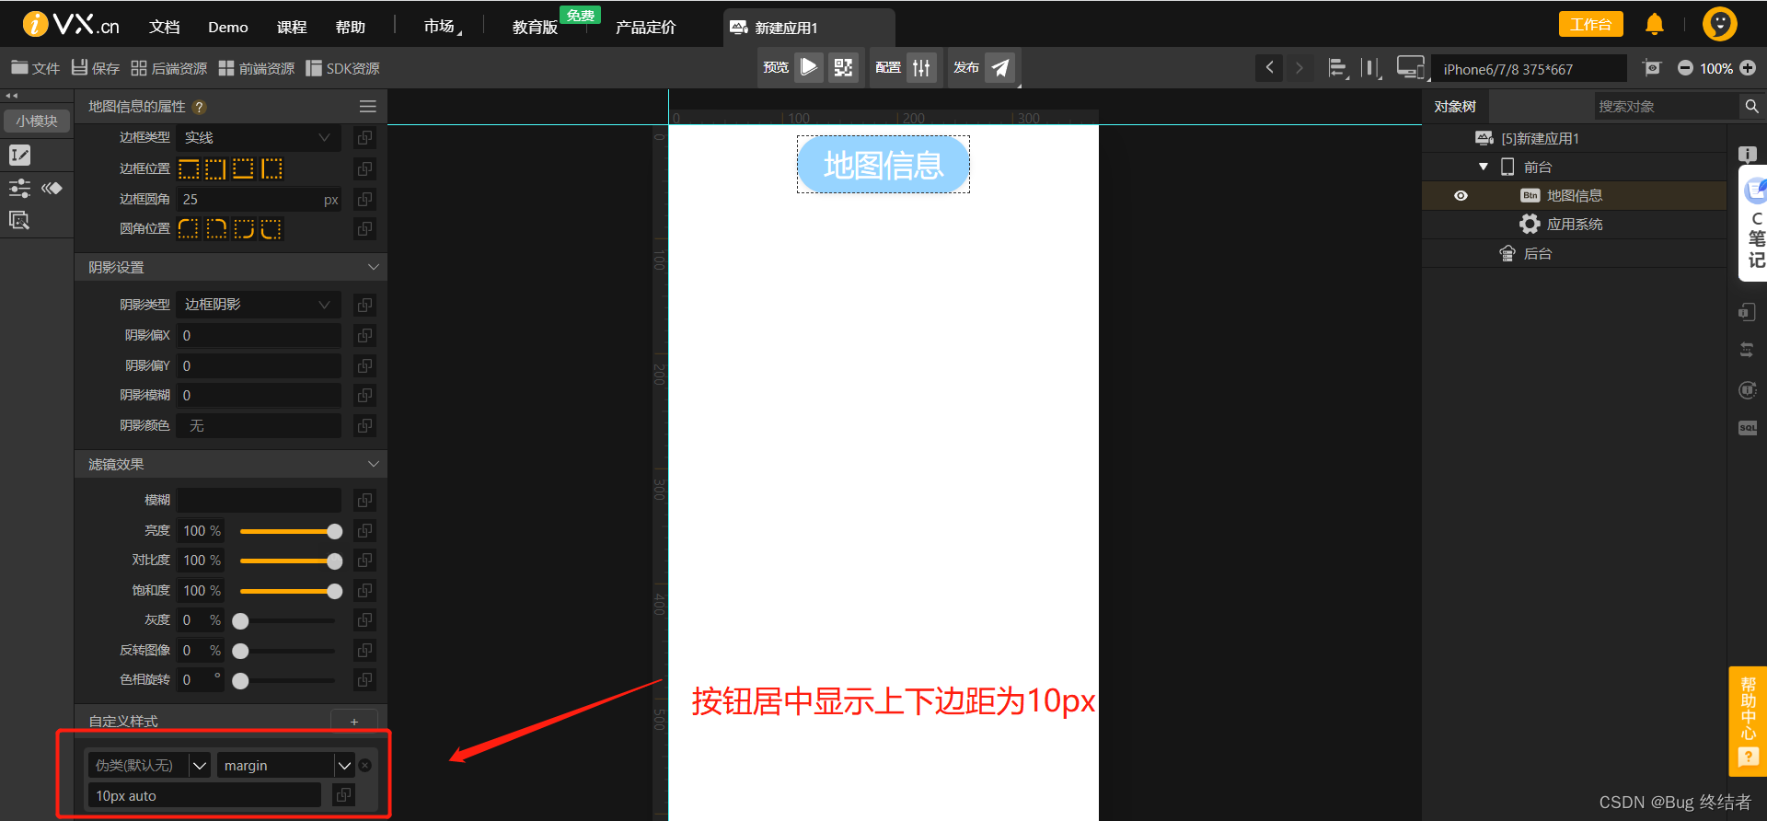This screenshot has width=1767, height=821.
Task: Select the inspect sidebar tool
Action: coord(19,221)
